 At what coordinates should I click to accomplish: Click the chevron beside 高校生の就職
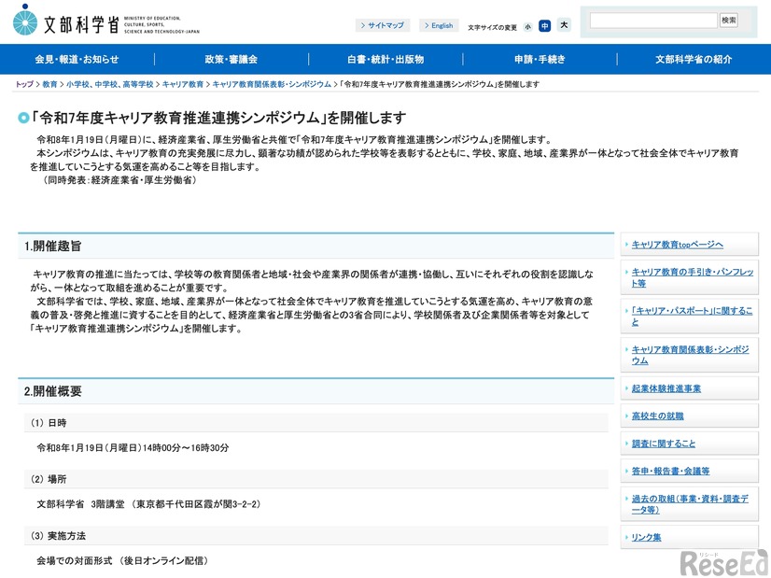(x=626, y=415)
